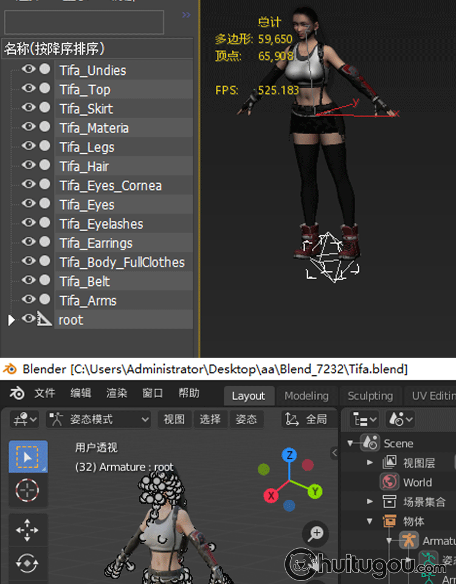
Task: Click the Blender logo menu icon
Action: pos(17,394)
